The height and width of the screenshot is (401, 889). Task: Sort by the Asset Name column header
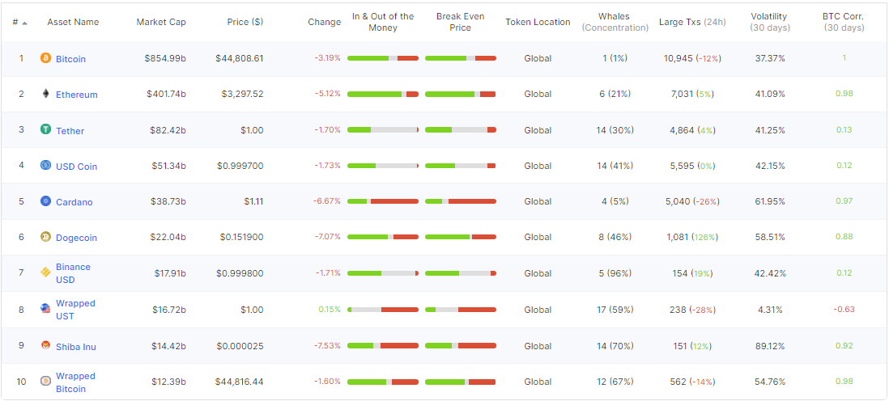(73, 22)
